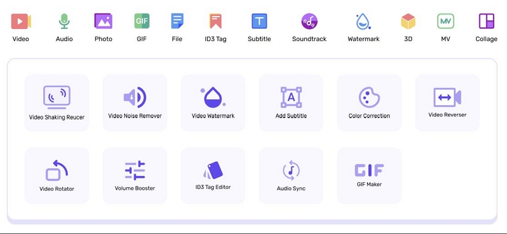
Task: Open the File category icon
Action: pos(177,21)
